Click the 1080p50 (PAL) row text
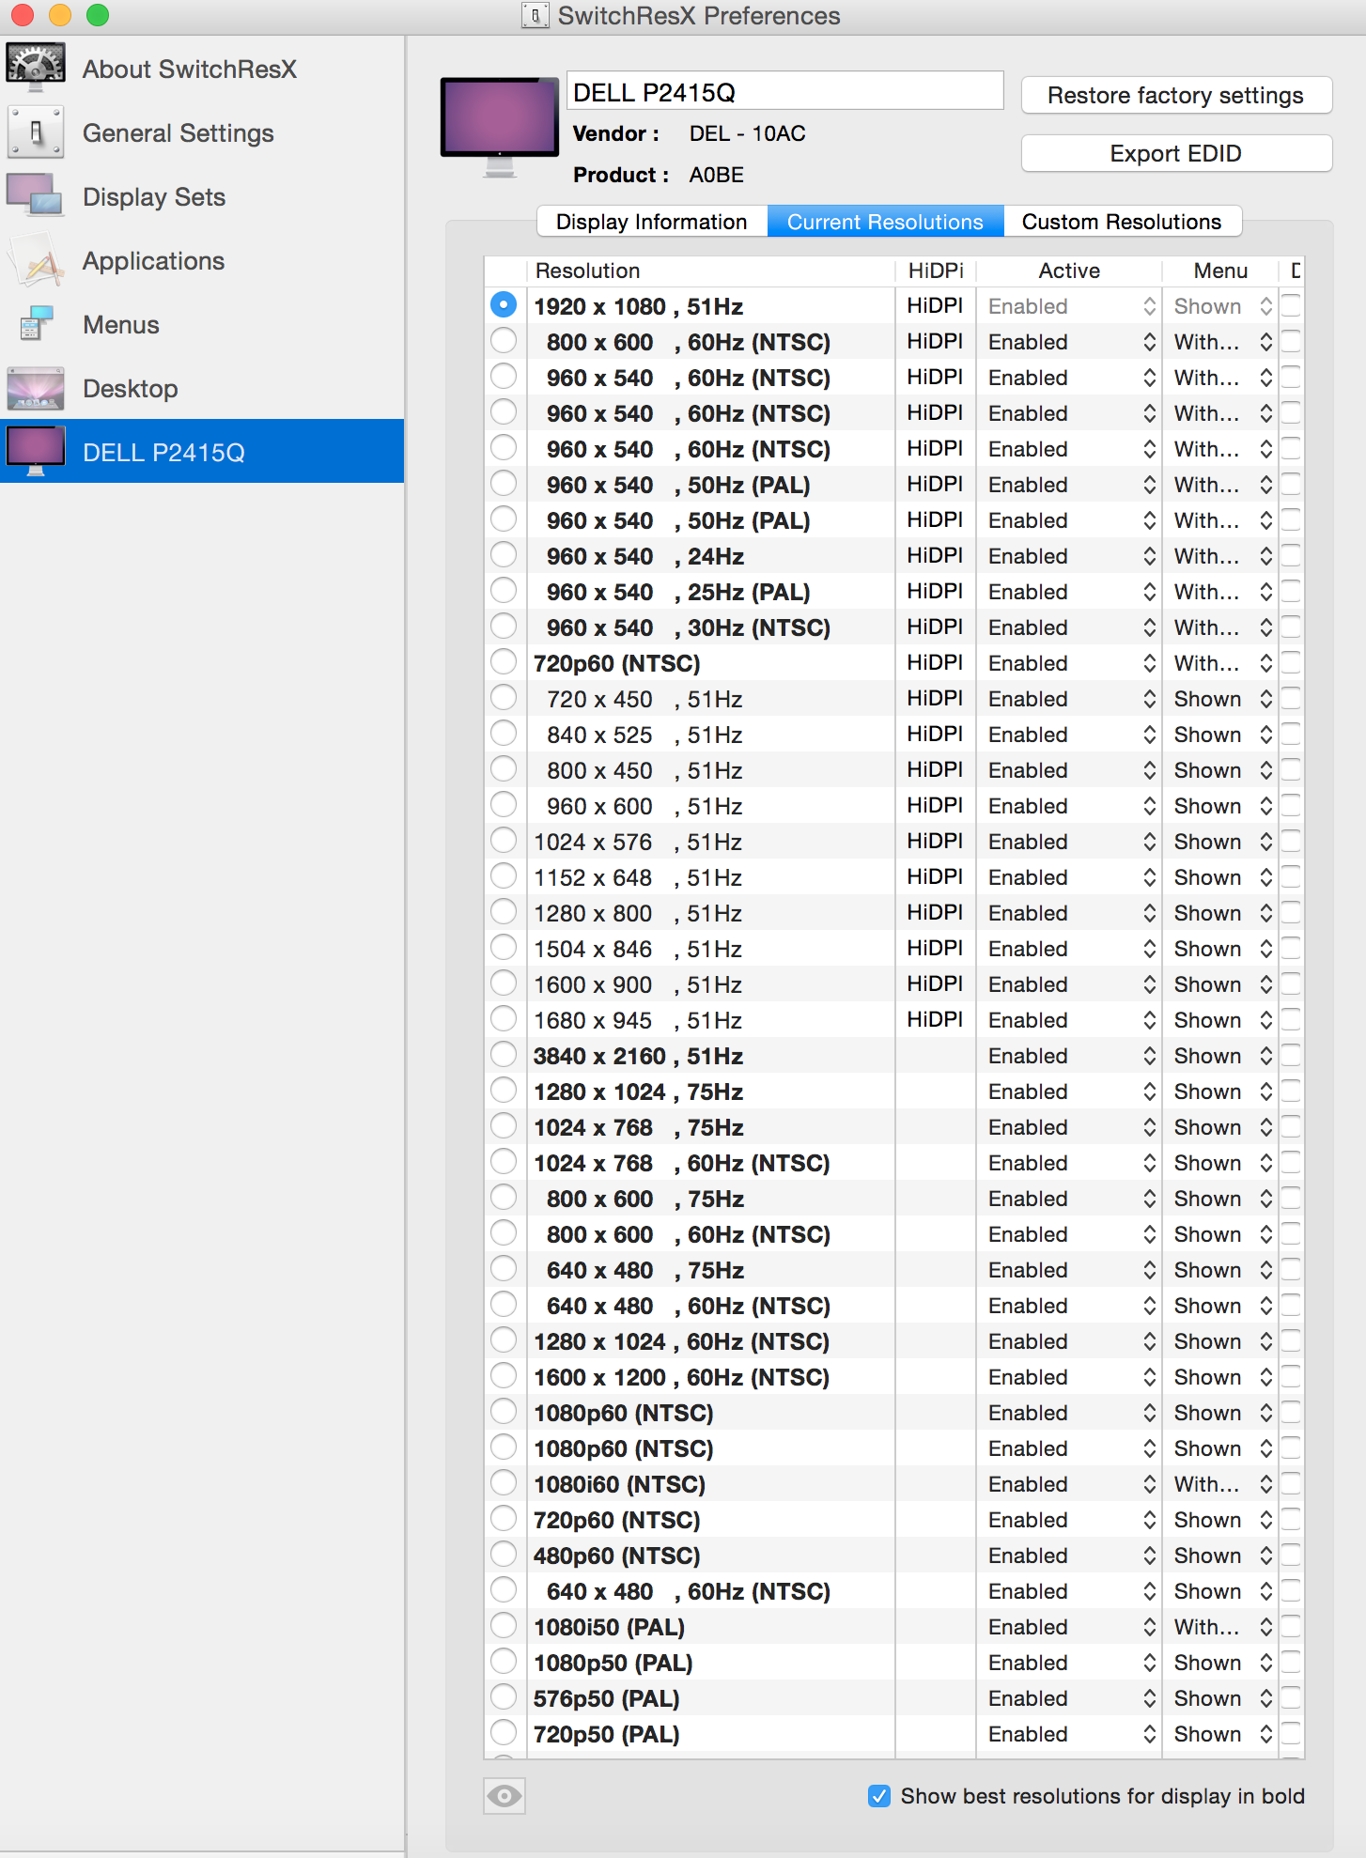 click(613, 1663)
